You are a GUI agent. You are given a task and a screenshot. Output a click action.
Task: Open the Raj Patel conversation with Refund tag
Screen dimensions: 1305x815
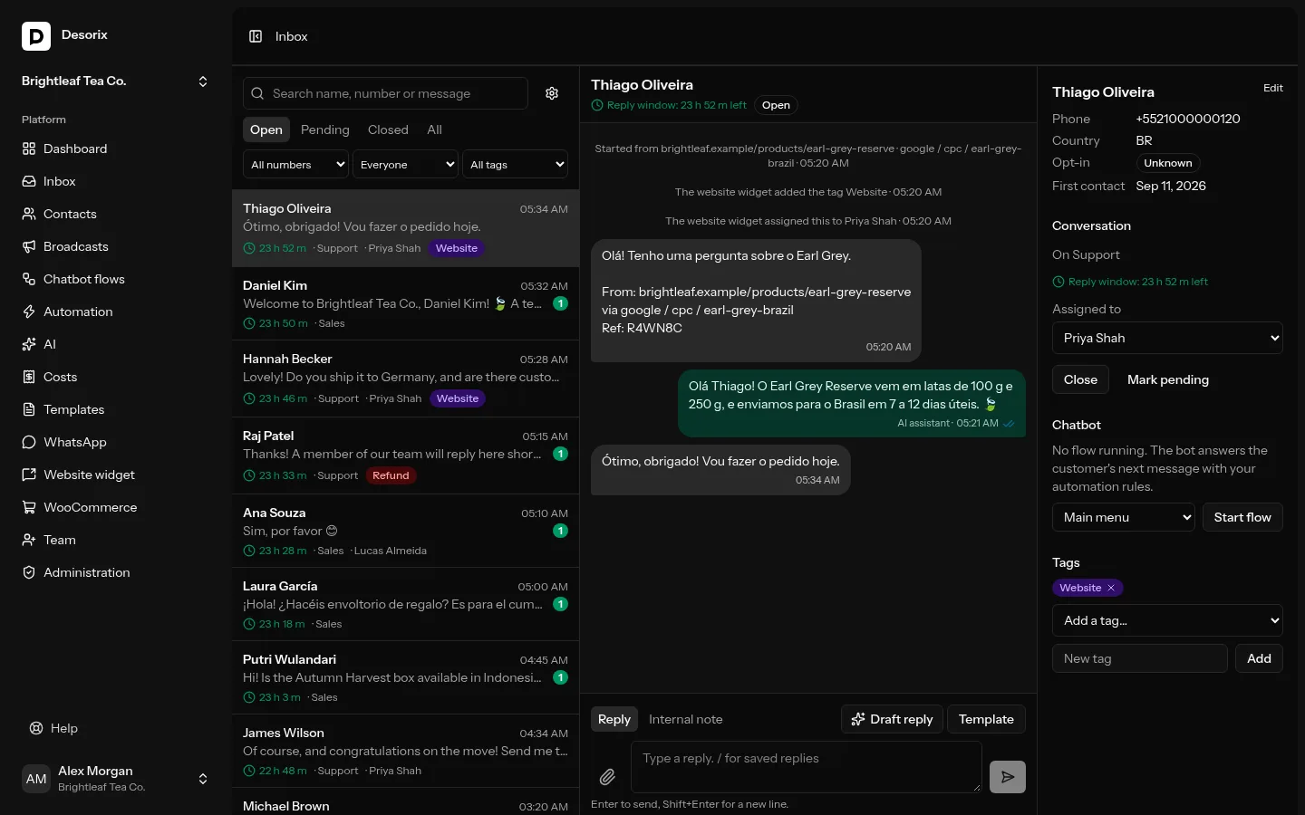tap(405, 455)
